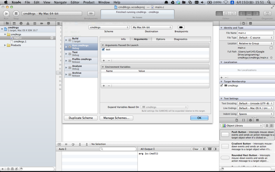
Task: Switch to the Diagnostics tab
Action: [x=180, y=39]
